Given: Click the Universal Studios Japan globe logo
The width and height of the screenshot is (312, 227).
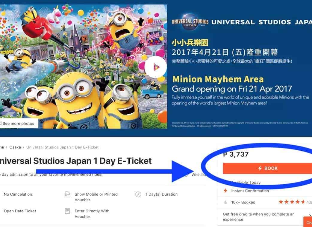Looking at the screenshot, I should click(x=190, y=22).
